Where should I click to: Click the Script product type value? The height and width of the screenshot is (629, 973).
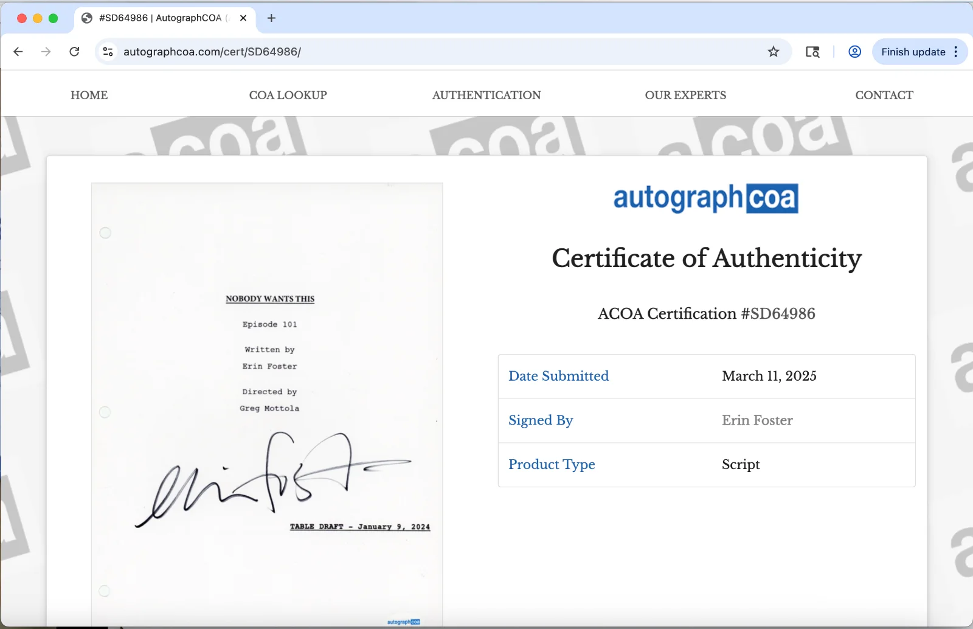[741, 465]
